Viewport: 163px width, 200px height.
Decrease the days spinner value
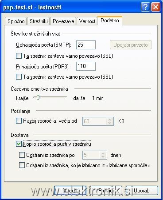pos(103,157)
